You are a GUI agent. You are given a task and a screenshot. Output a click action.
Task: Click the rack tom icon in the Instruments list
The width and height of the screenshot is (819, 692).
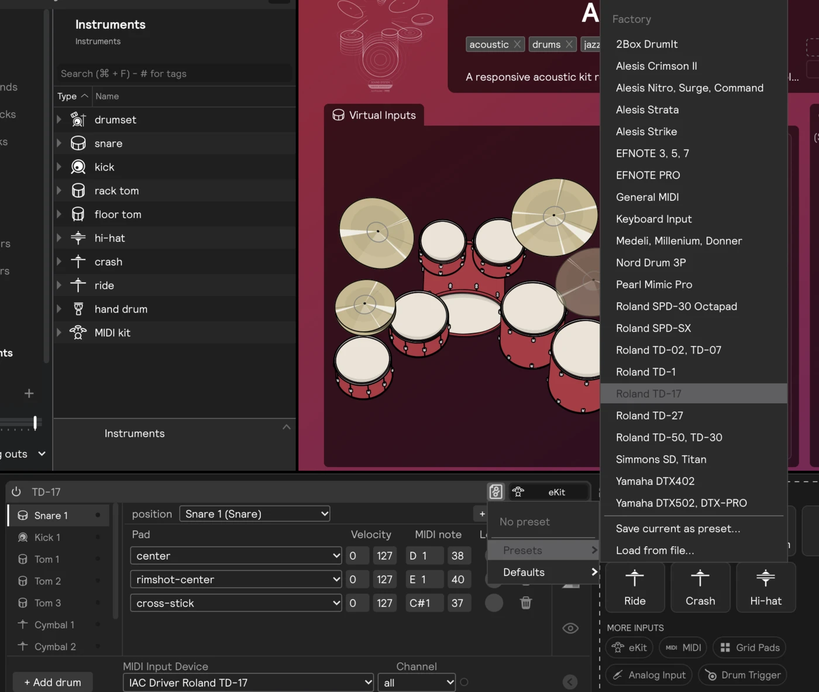pos(78,190)
